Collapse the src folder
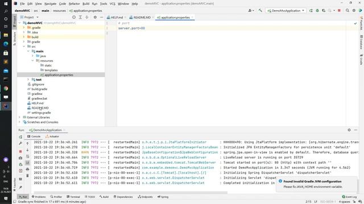364x204 pixels. pos(24,46)
